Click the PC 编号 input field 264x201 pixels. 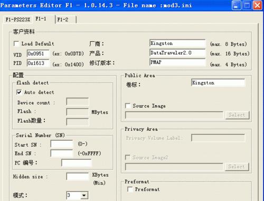(x=77, y=163)
